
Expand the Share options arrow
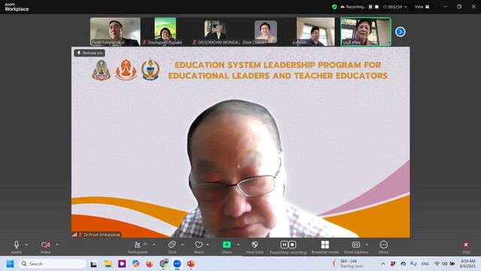(x=238, y=245)
